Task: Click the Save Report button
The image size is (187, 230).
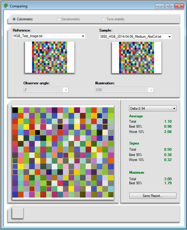Action: (x=153, y=196)
